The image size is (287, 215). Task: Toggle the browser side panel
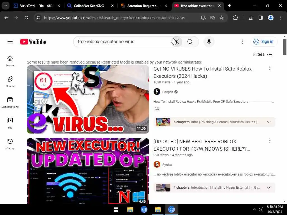click(x=260, y=18)
